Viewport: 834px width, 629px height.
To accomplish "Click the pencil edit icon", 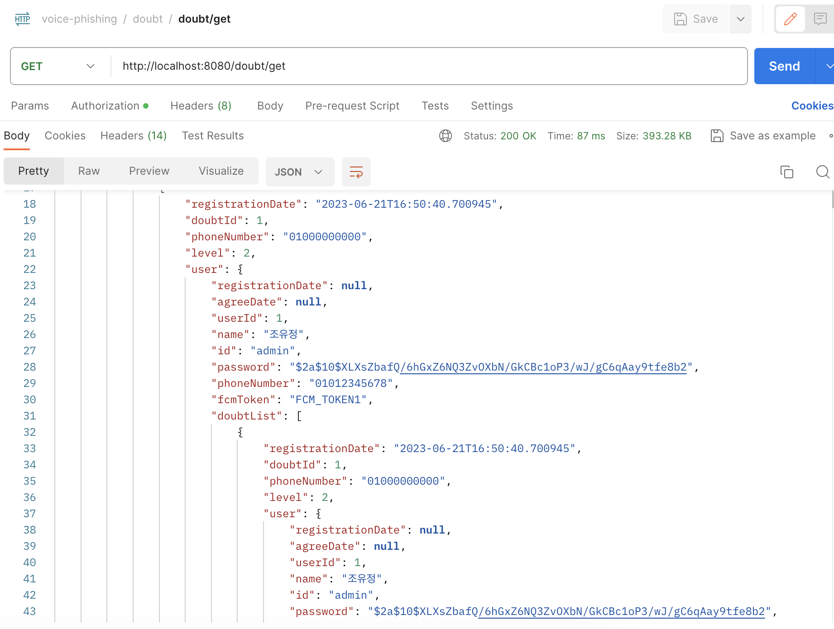I will tap(790, 19).
